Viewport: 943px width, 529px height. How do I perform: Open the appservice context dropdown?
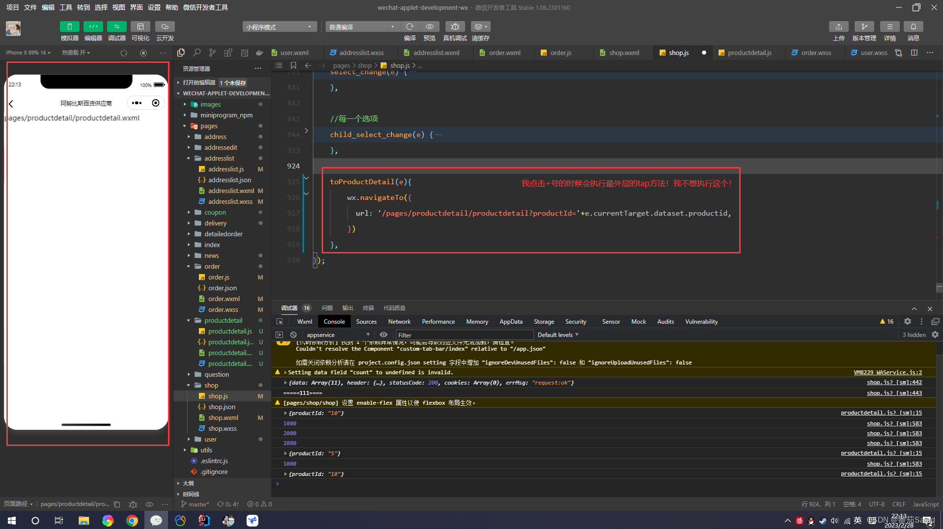coord(337,334)
